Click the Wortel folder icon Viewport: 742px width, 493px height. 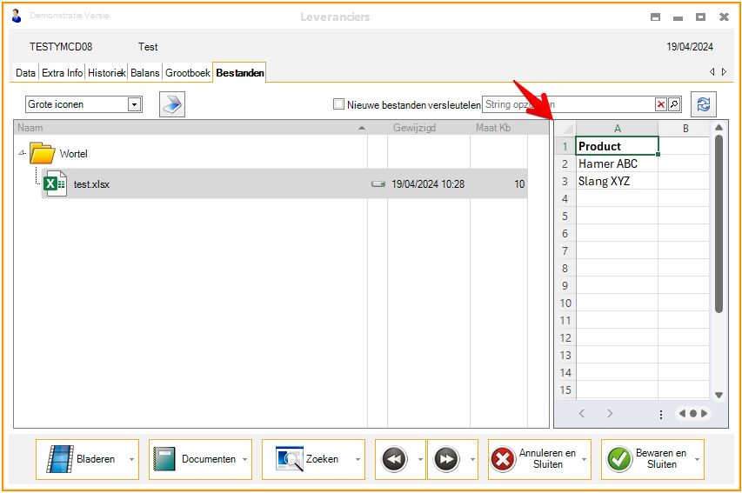pyautogui.click(x=42, y=154)
